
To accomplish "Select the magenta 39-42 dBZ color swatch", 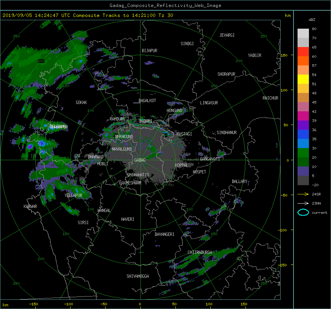I will coord(303,116).
